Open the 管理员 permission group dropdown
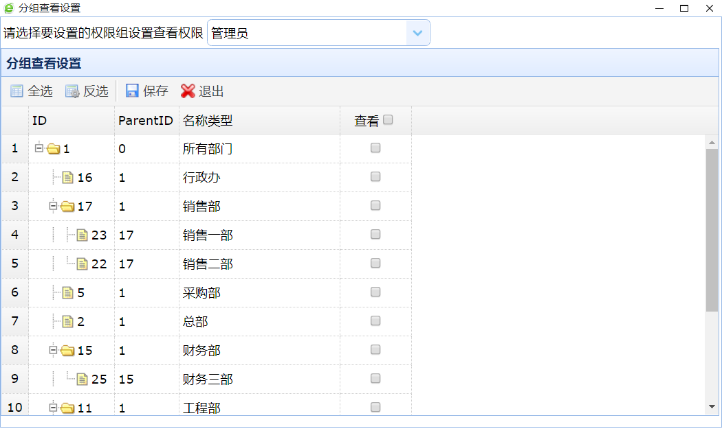Screen dimensions: 722x431 point(417,33)
